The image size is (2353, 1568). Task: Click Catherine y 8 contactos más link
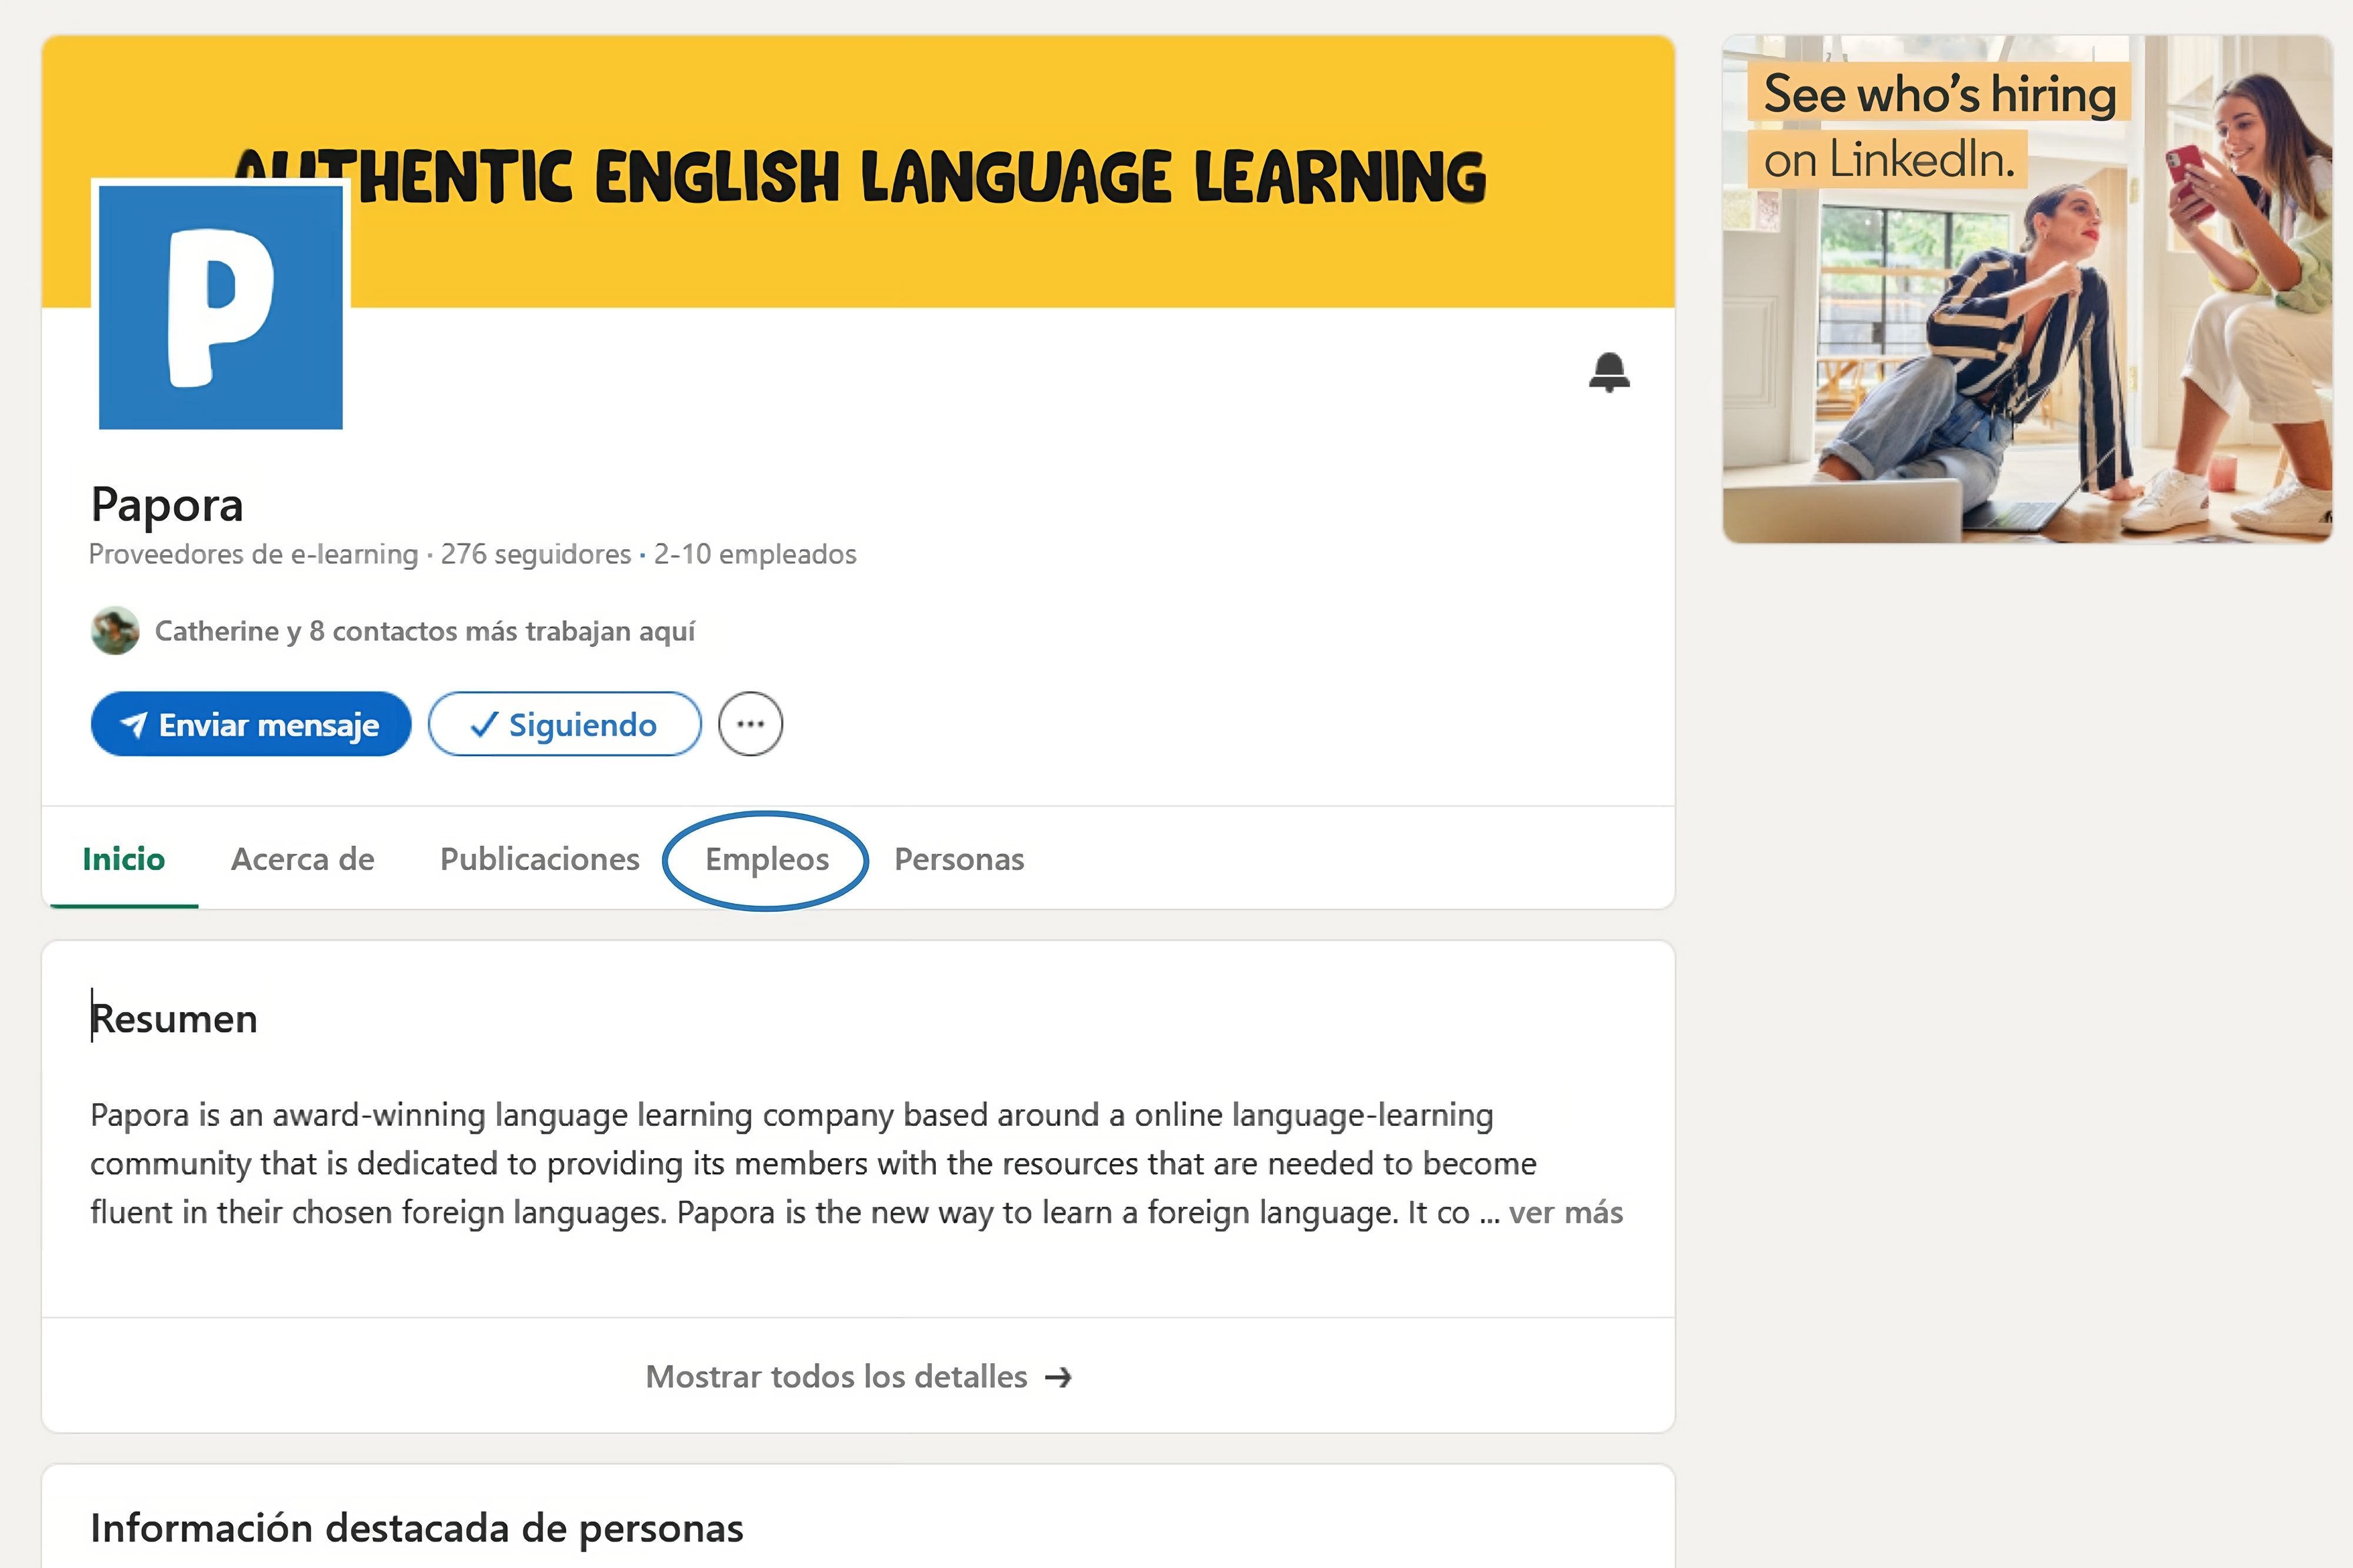point(424,631)
